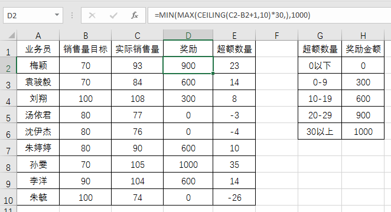Select the cell with name 李洋
Image resolution: width=391 pixels, height=212 pixels.
tap(38, 181)
